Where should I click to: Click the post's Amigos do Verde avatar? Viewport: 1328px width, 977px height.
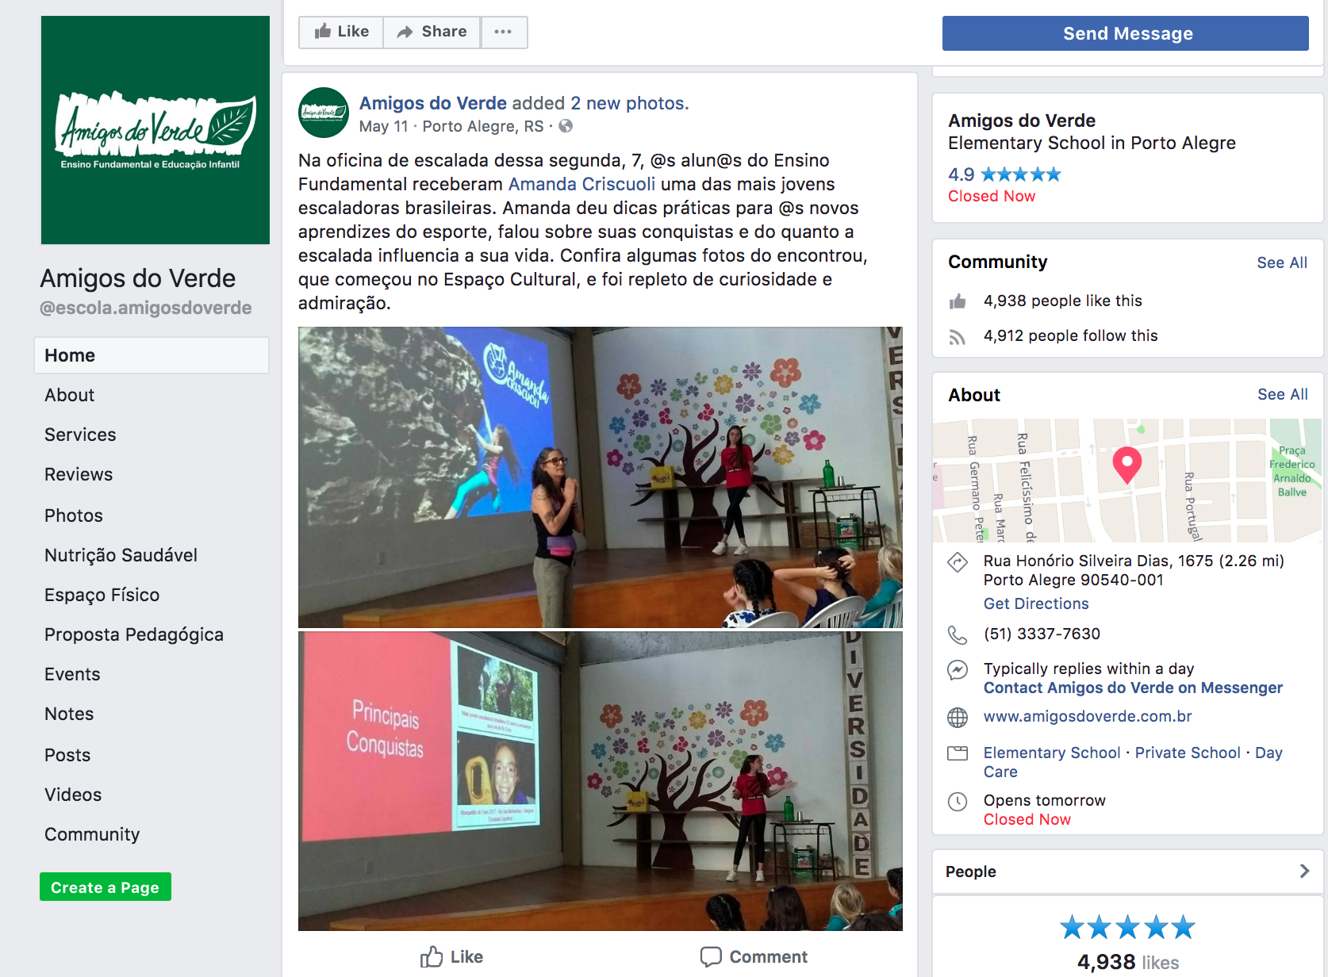pos(324,113)
